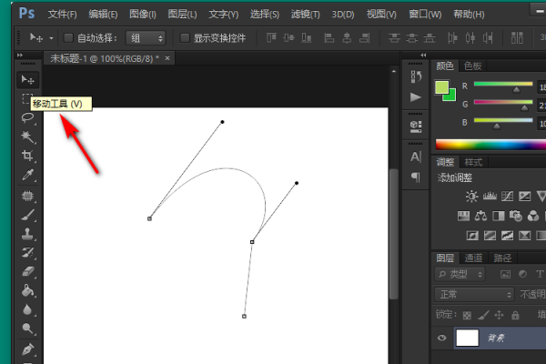The width and height of the screenshot is (546, 364).
Task: Open the 组 auto-select dropdown
Action: (x=147, y=38)
